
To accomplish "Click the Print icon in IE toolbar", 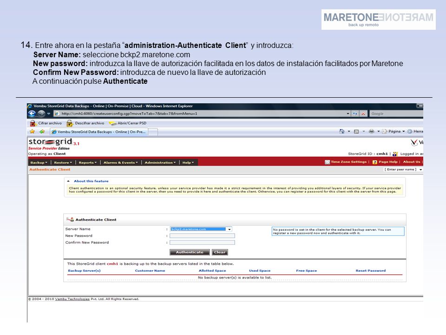I will 371,131.
